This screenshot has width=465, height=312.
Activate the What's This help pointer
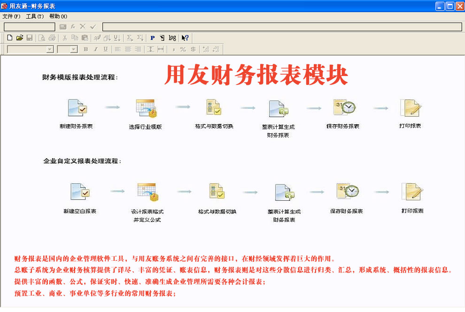(x=185, y=38)
